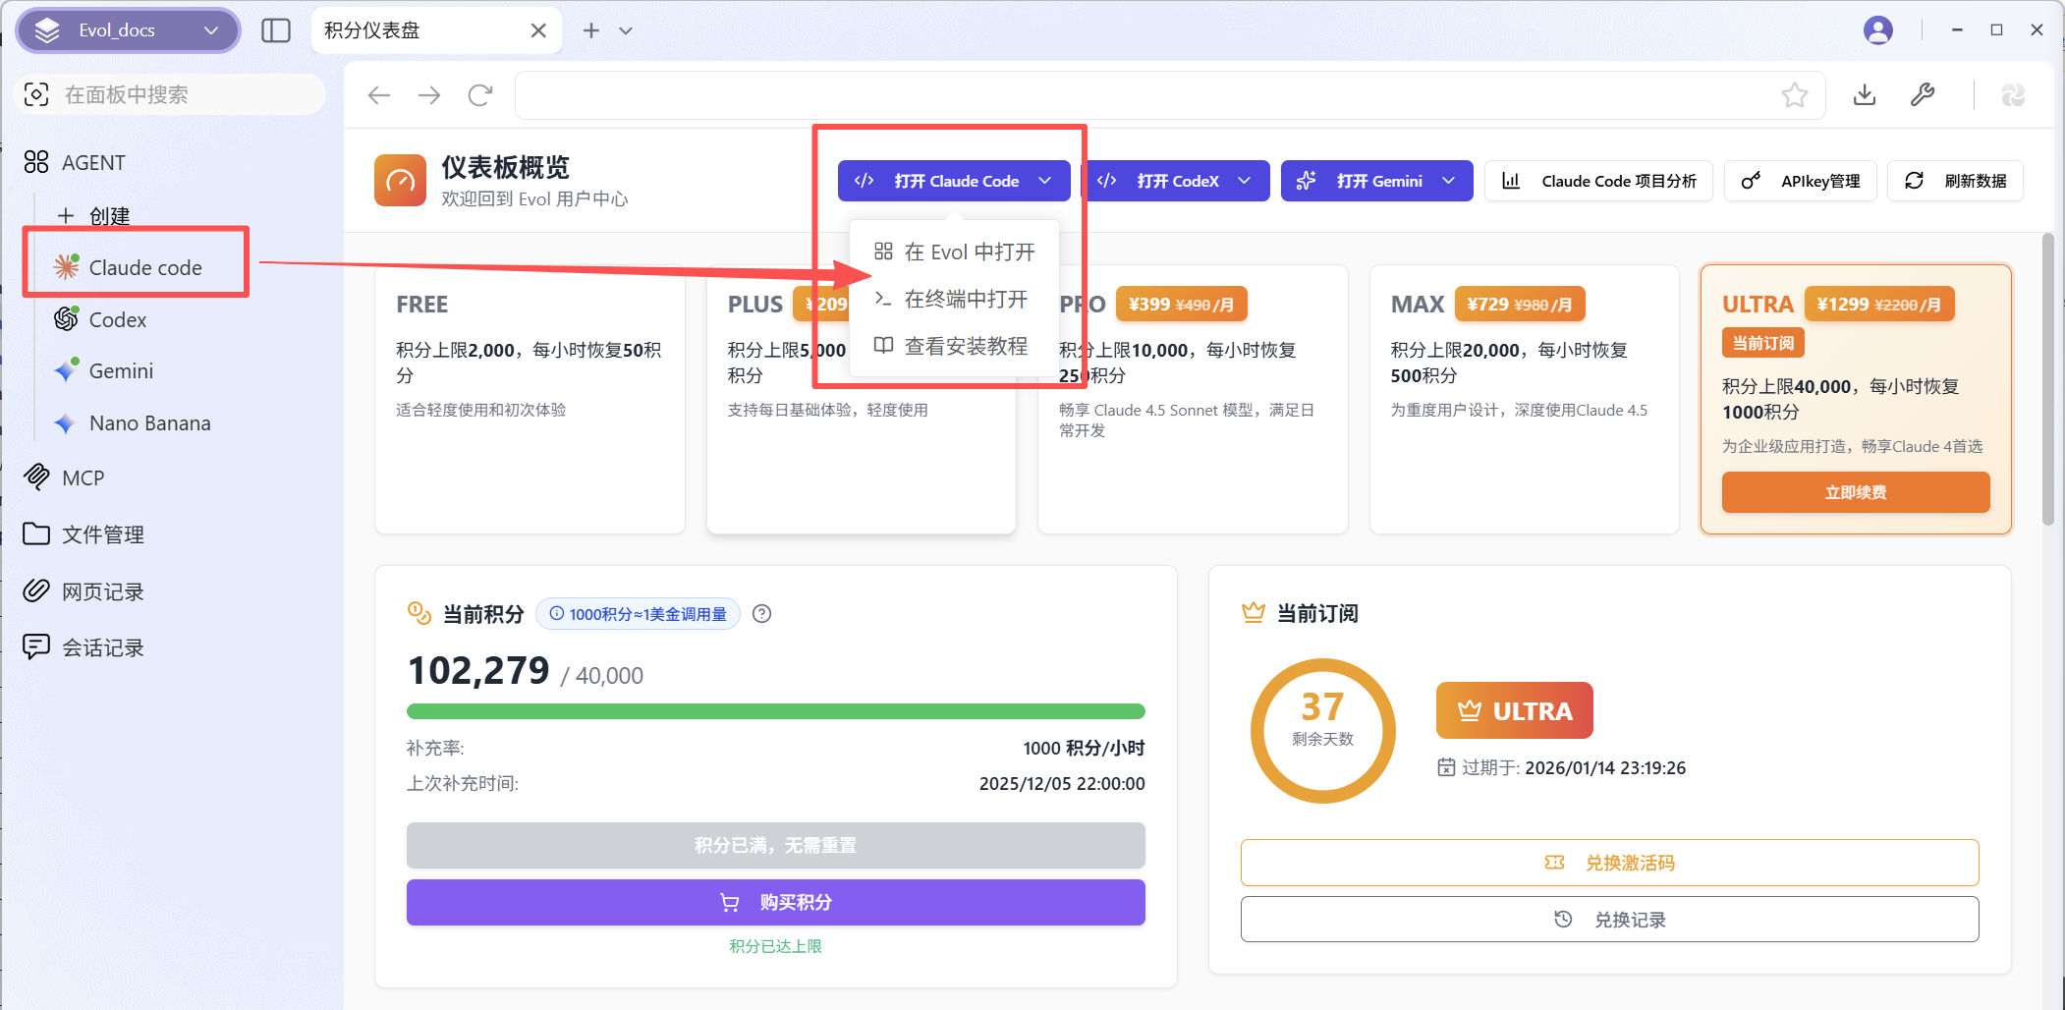The width and height of the screenshot is (2065, 1010).
Task: Toggle the sidebar panel icon
Action: click(x=276, y=30)
